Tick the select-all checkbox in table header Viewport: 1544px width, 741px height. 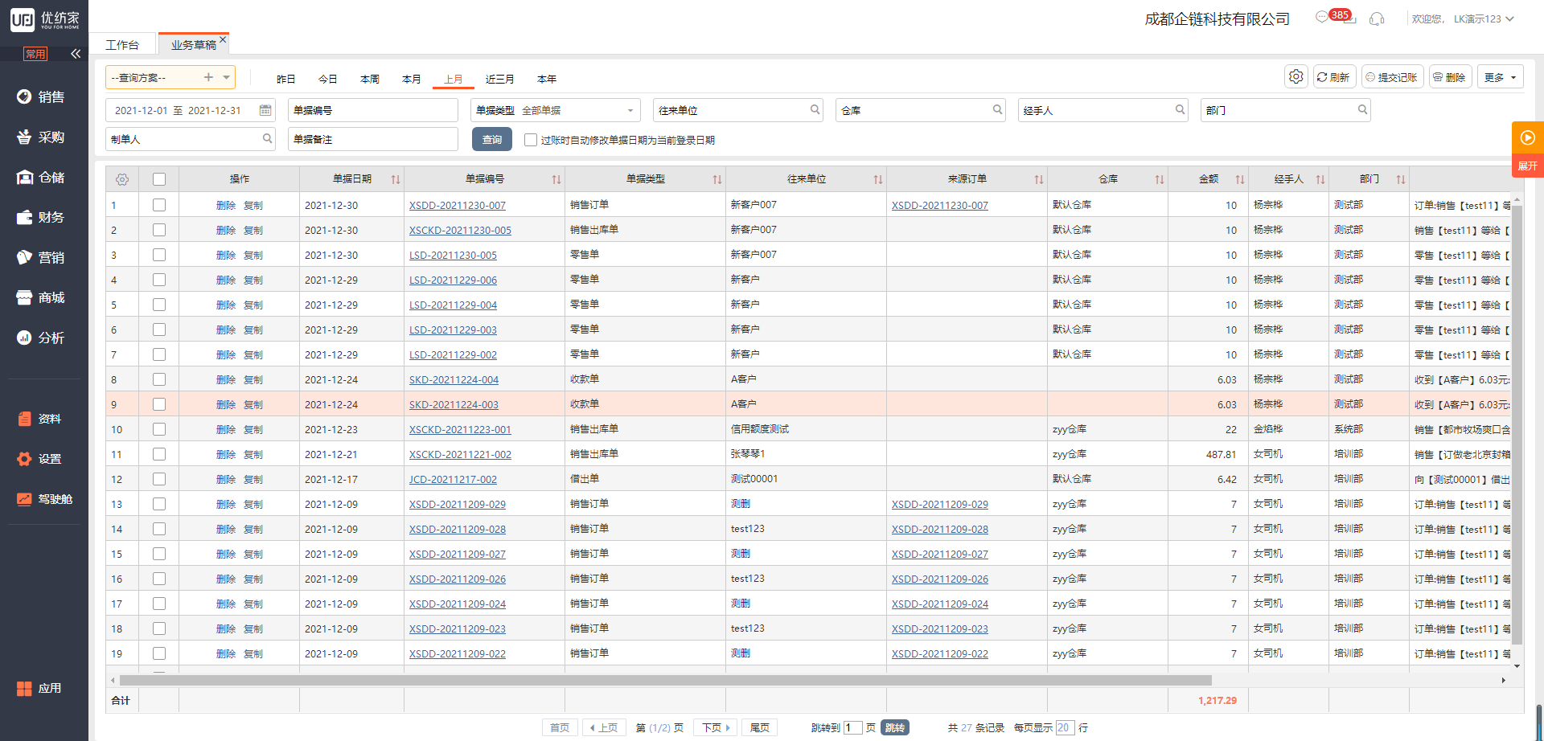click(159, 179)
